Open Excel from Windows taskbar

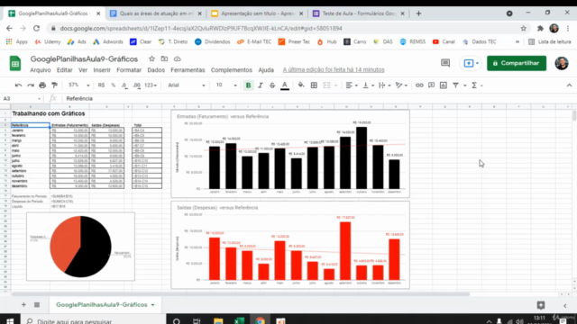239,320
